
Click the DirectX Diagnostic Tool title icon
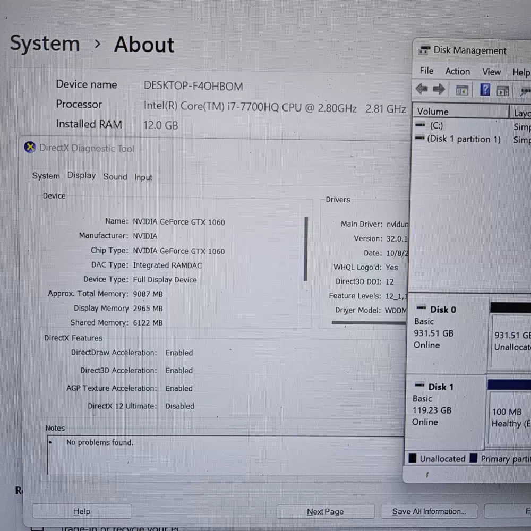30,148
